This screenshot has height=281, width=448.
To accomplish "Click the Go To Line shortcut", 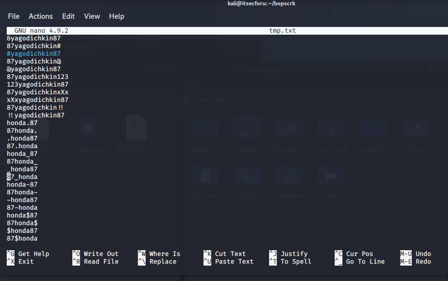I will tap(365, 262).
